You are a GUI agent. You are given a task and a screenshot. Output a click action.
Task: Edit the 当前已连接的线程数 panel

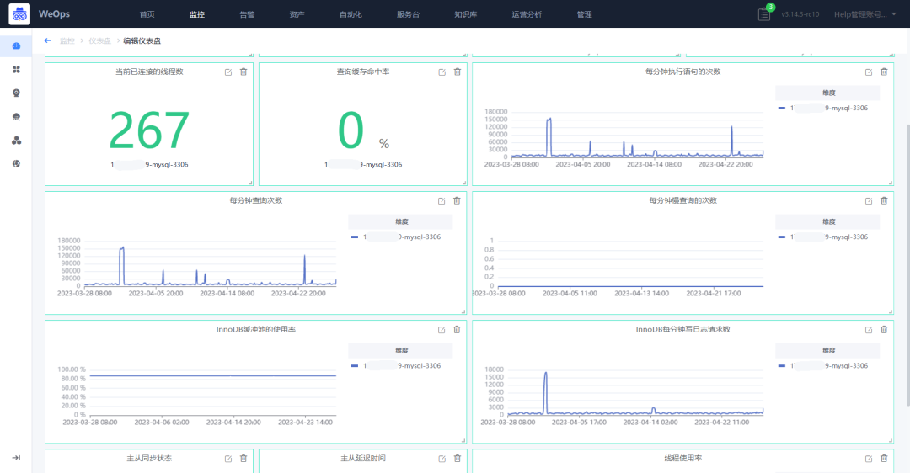pos(228,72)
